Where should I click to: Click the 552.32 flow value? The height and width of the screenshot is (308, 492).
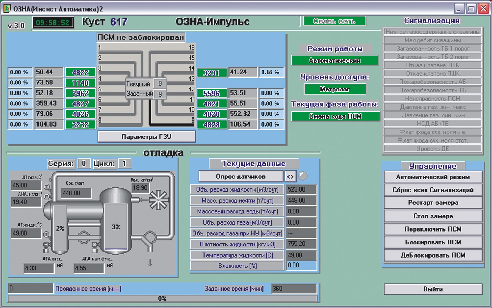[243, 114]
